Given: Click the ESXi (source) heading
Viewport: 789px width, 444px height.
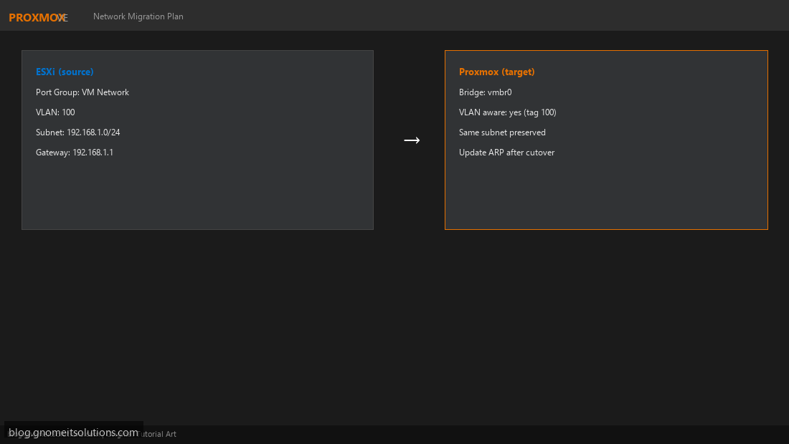Looking at the screenshot, I should pos(65,72).
